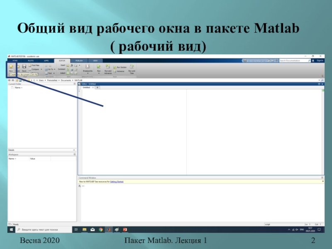332x249 pixels.
Task: Switch to the HOME ribbon tab
Action: click(15, 61)
